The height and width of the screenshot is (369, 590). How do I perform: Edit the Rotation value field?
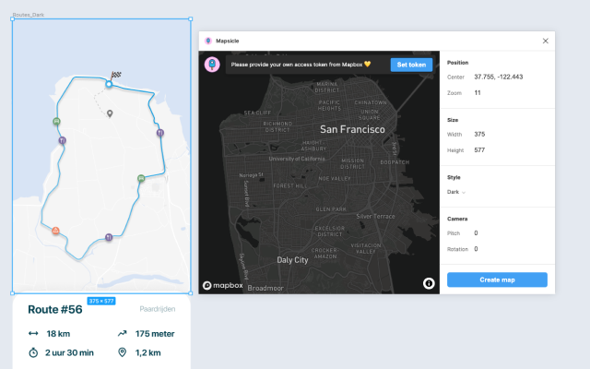(476, 249)
